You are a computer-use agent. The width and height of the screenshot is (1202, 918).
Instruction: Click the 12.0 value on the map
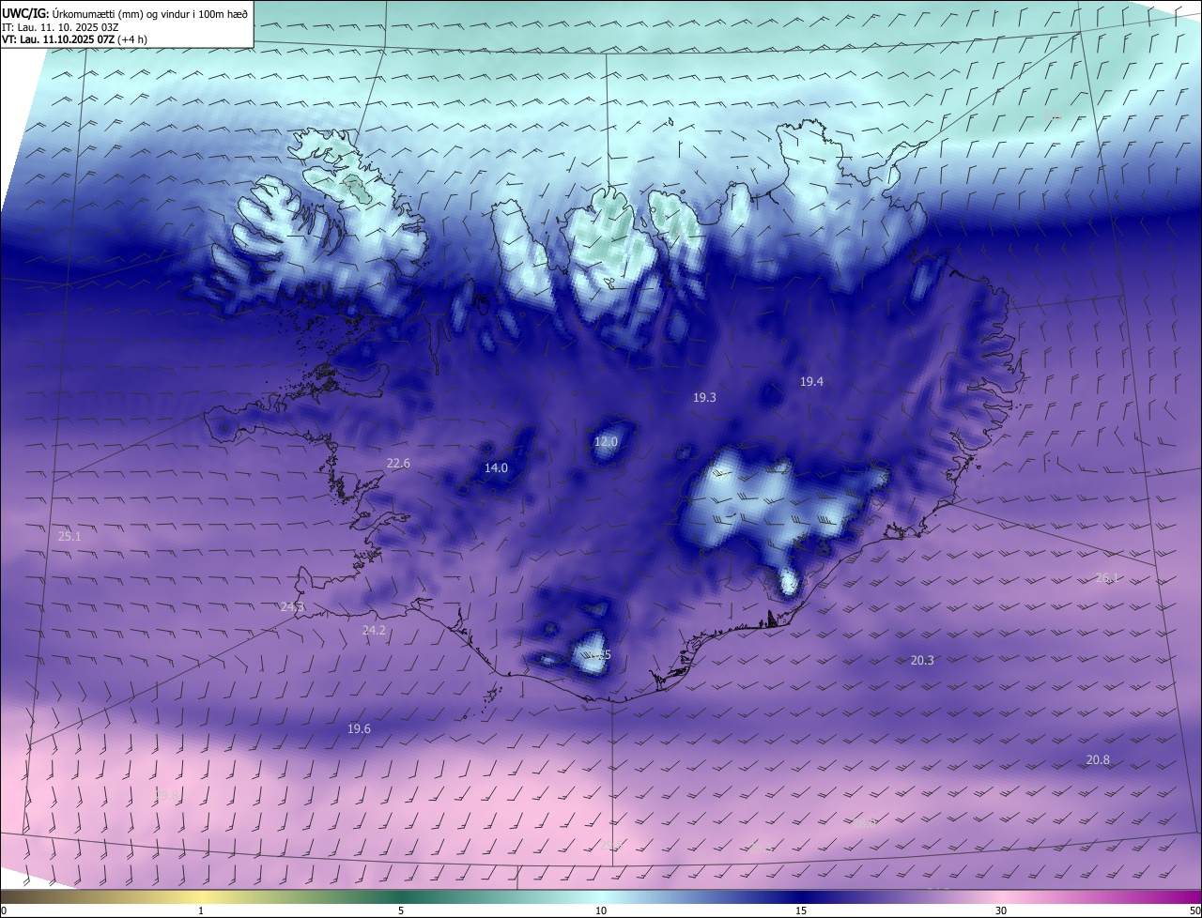click(607, 441)
